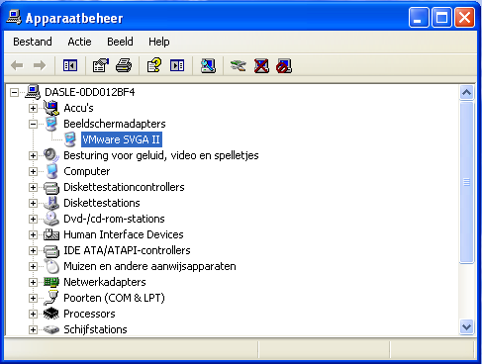Open the Actie menu
Viewport: 482px width, 364px height.
click(x=79, y=42)
